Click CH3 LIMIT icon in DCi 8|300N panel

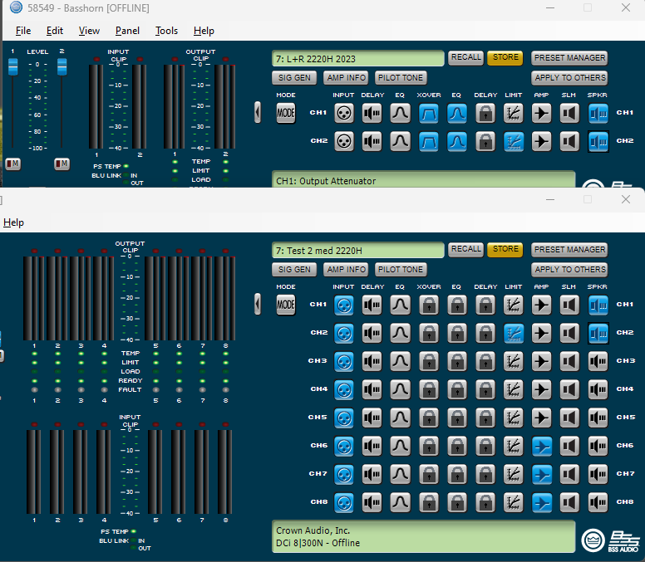513,361
